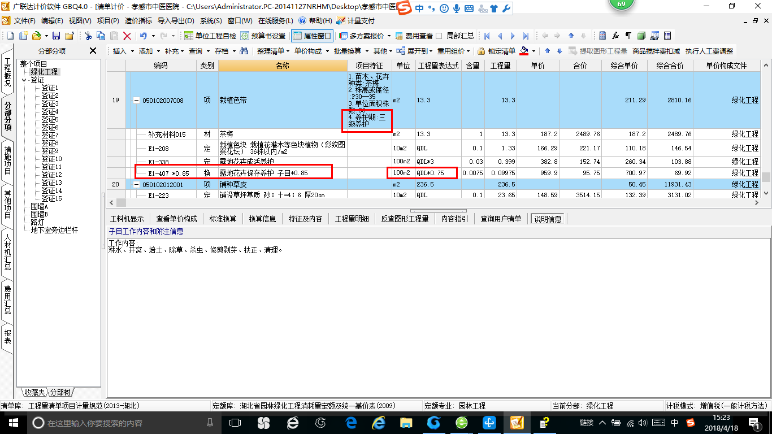Switch to 工料机显示 tab
The height and width of the screenshot is (434, 772).
pos(127,219)
